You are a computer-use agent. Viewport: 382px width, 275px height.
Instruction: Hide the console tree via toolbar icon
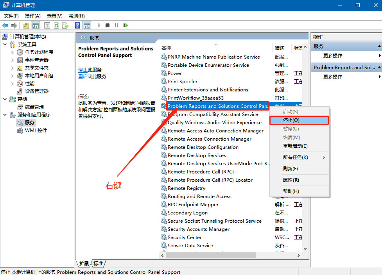pyautogui.click(x=35, y=25)
